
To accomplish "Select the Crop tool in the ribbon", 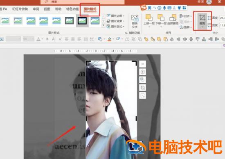I will pyautogui.click(x=202, y=21).
